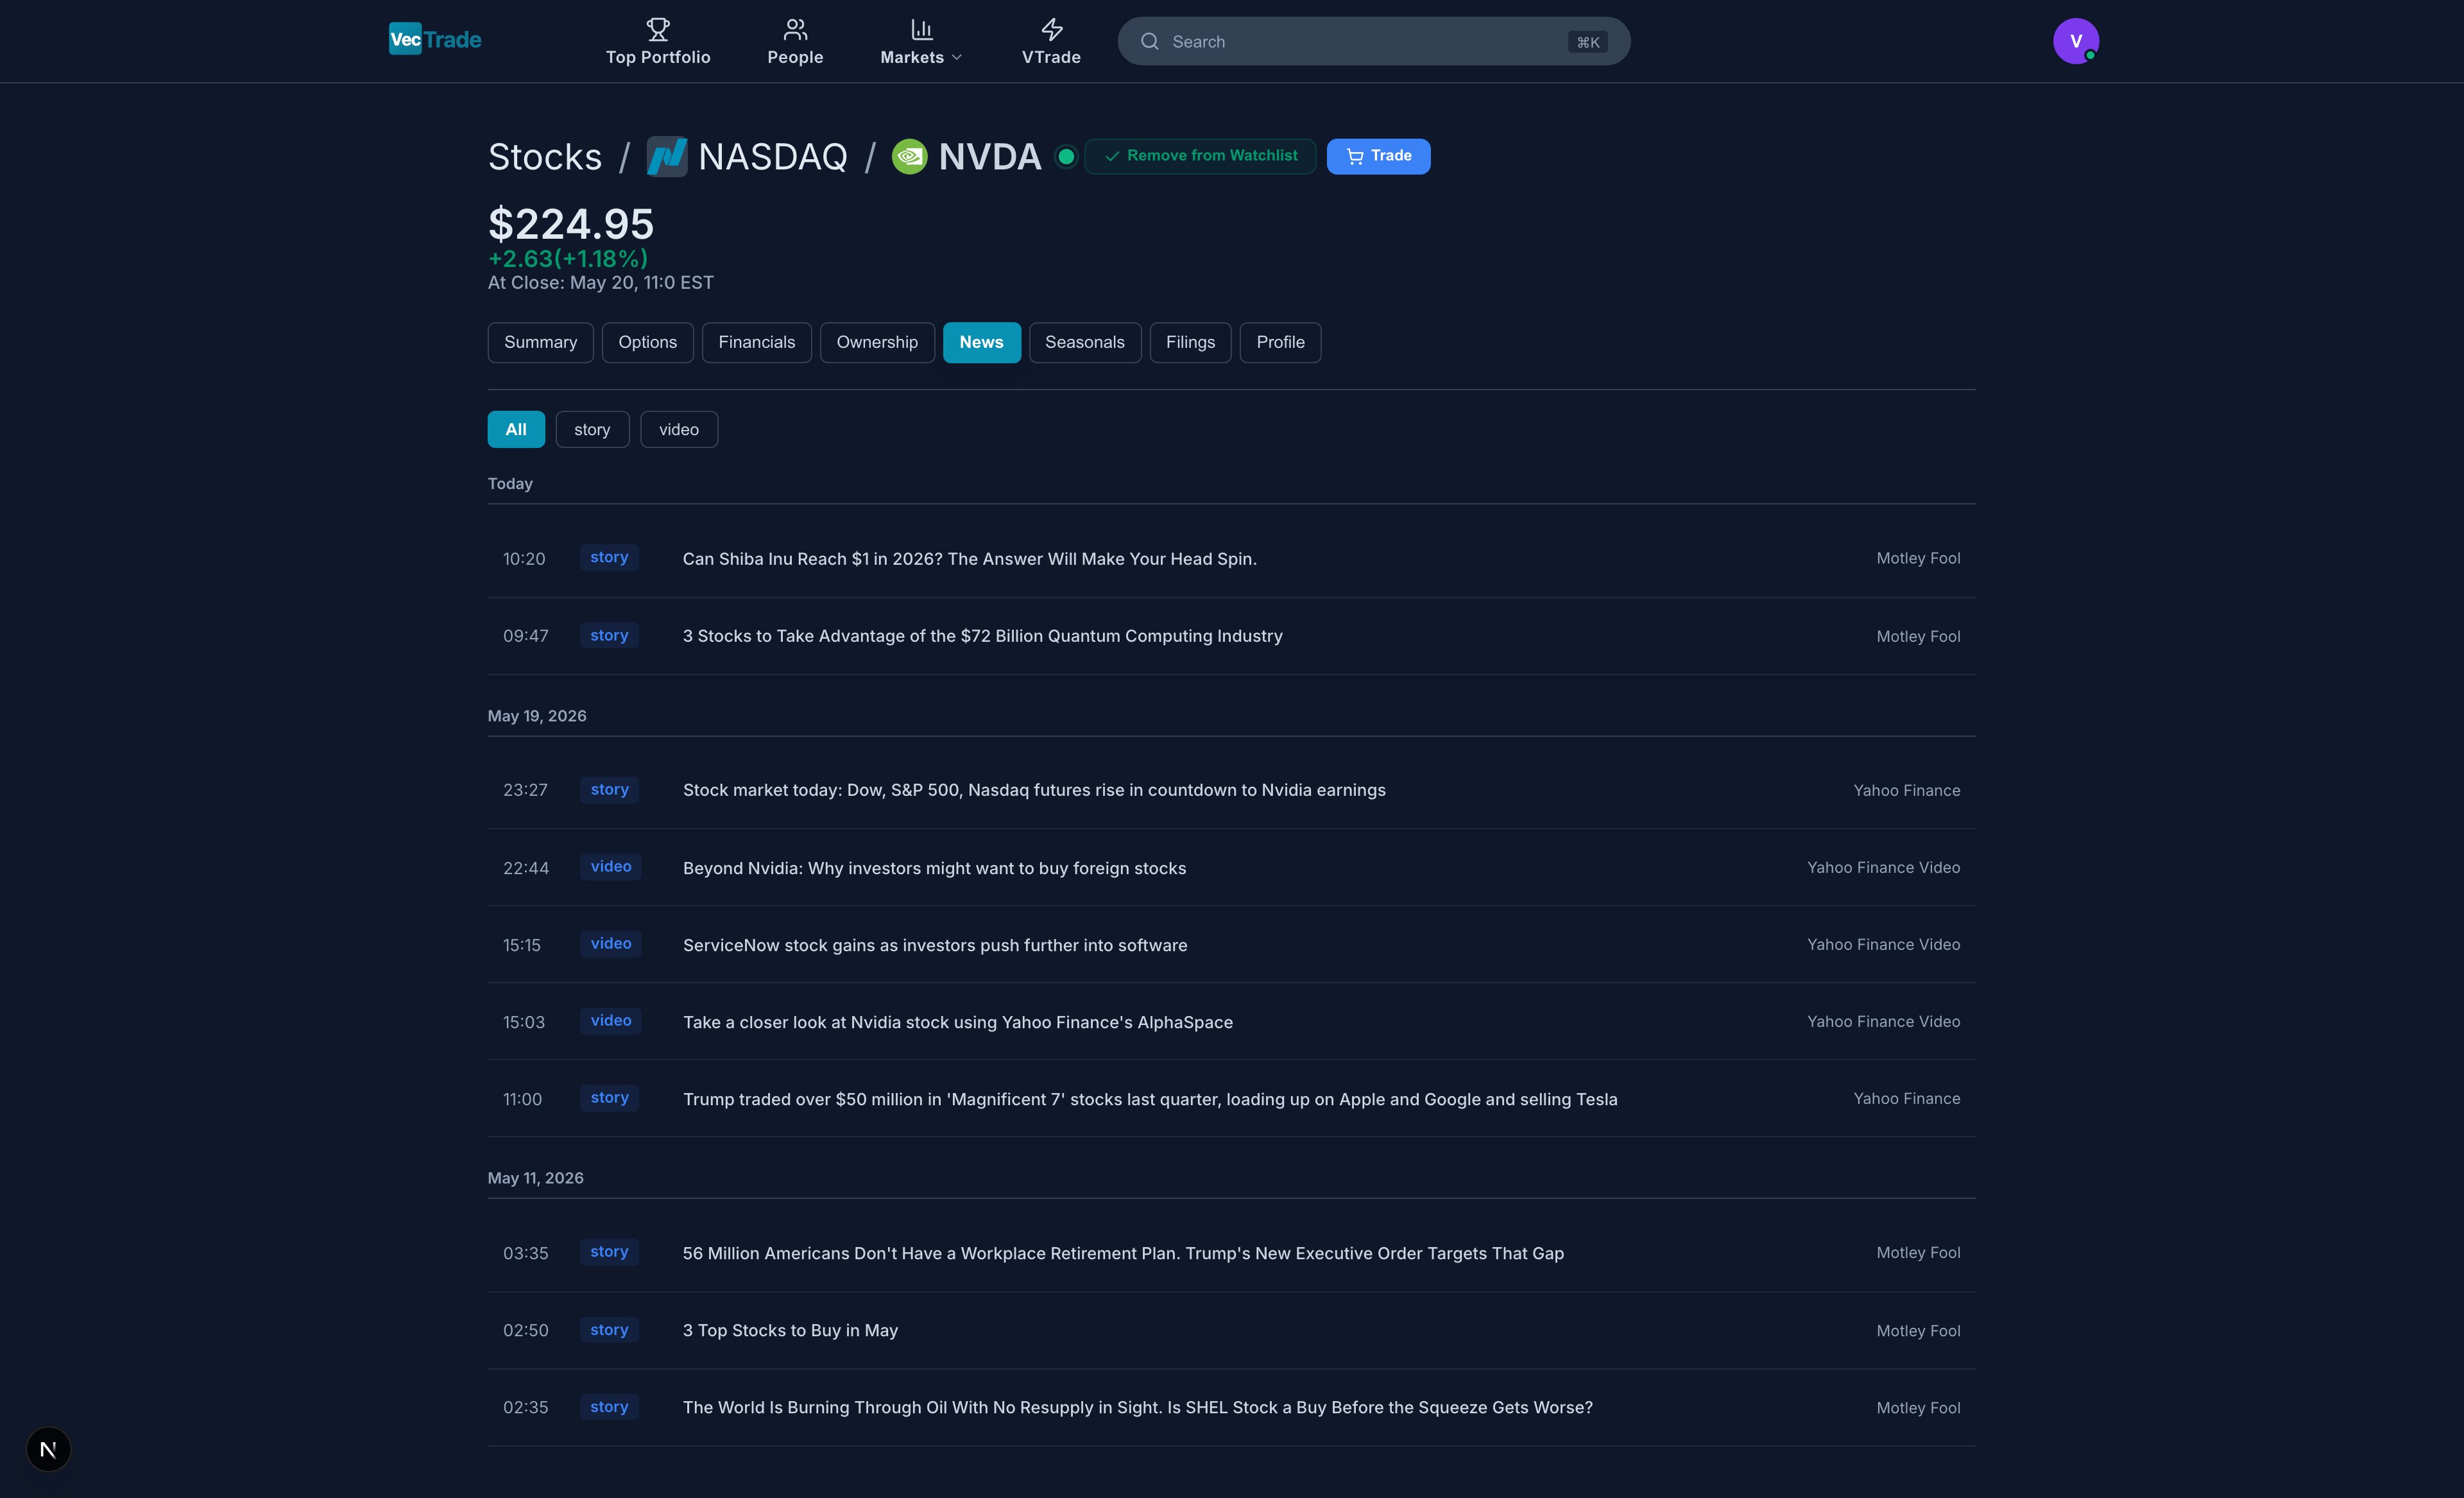Click the green market status dot
This screenshot has width=2464, height=1498.
[1066, 157]
